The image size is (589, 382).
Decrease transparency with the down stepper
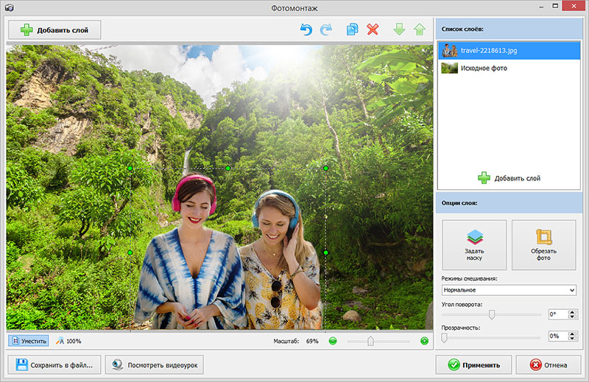click(573, 339)
